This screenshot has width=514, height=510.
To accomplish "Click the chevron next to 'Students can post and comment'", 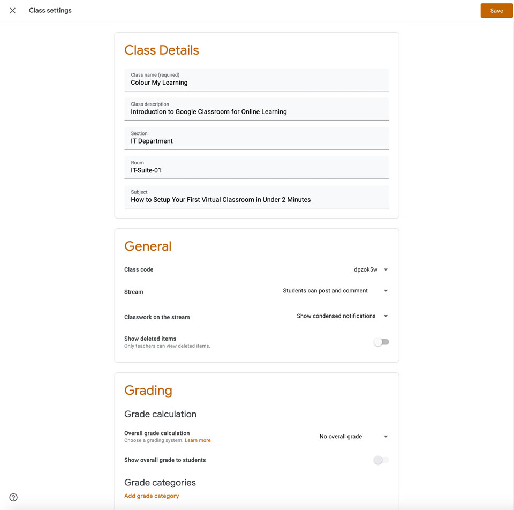I will tap(385, 291).
